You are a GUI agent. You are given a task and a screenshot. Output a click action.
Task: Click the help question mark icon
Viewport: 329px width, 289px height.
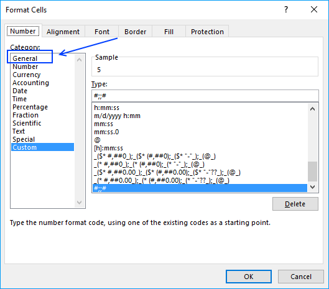tap(286, 10)
